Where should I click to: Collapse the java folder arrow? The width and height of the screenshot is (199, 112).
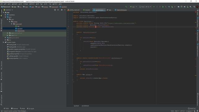pyautogui.click(x=6, y=17)
